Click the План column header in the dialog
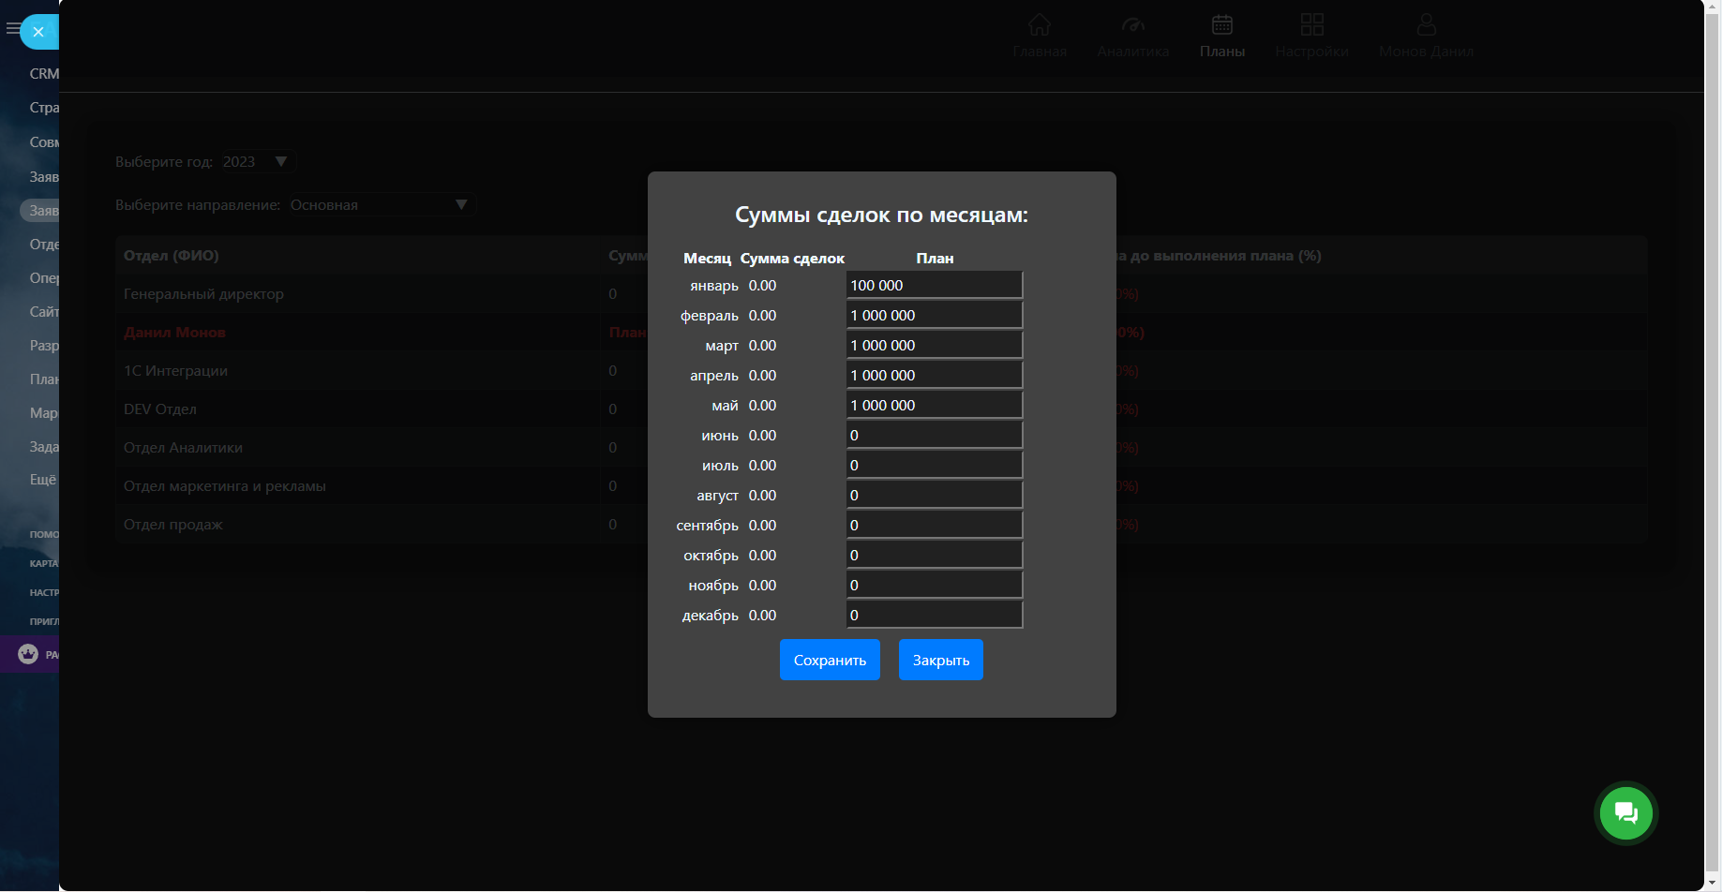1722x892 pixels. click(x=935, y=258)
